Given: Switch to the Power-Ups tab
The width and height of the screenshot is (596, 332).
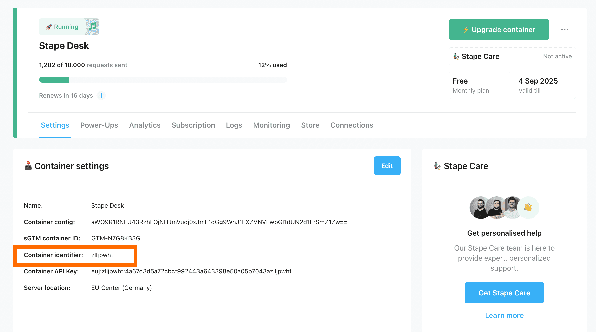Looking at the screenshot, I should 99,125.
